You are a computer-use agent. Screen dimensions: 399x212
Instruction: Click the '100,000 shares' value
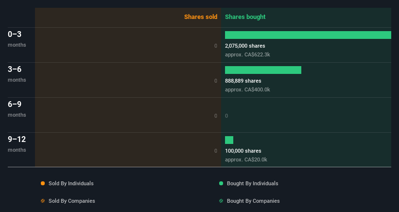tap(243, 151)
